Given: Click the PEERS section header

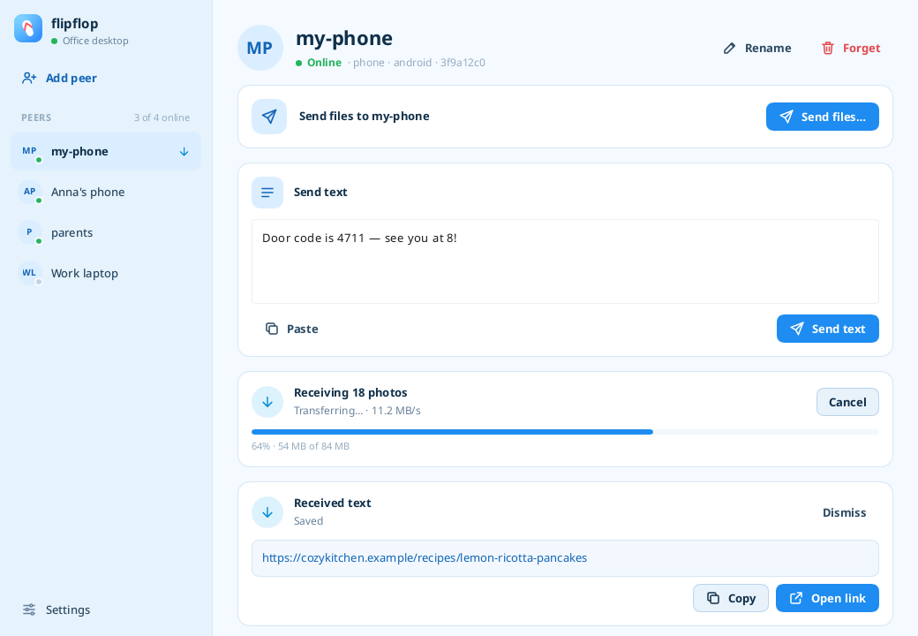Looking at the screenshot, I should [36, 117].
